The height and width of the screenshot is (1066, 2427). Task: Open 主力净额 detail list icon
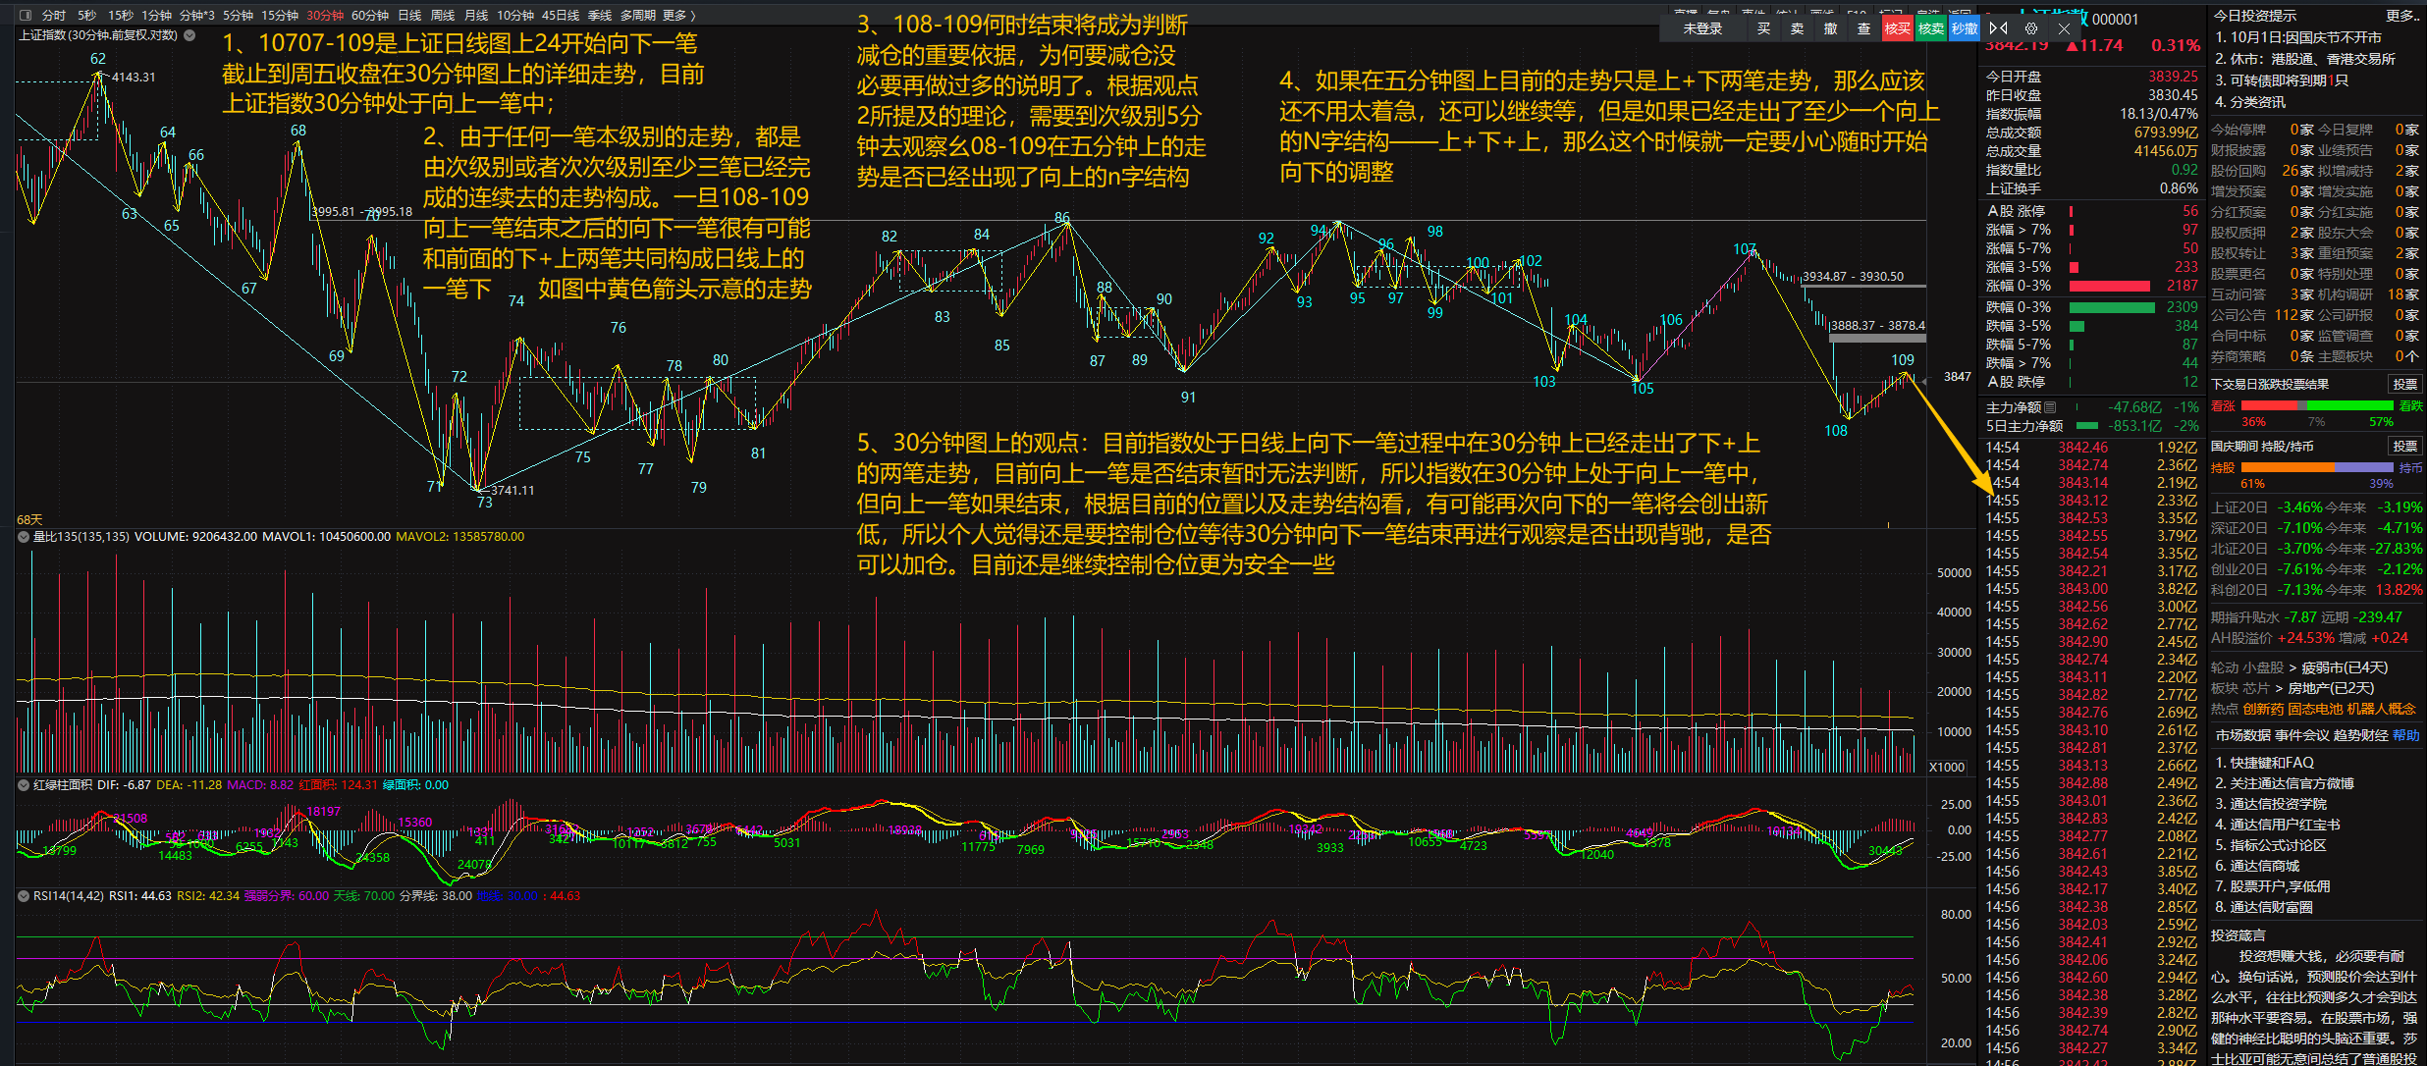point(2050,407)
